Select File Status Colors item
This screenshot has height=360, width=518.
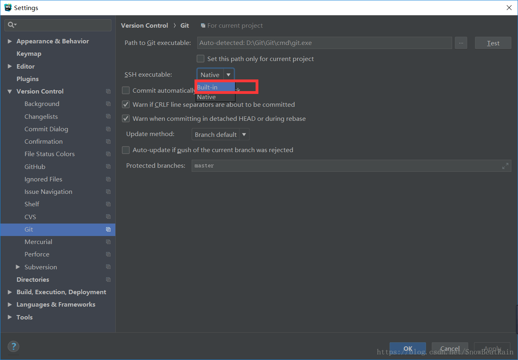[x=49, y=154]
